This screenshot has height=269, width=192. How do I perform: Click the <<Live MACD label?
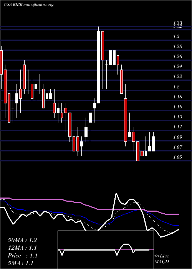(162, 259)
